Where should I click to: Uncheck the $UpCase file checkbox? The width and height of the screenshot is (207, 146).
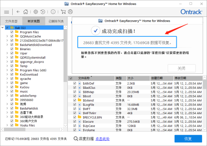pos(75,126)
